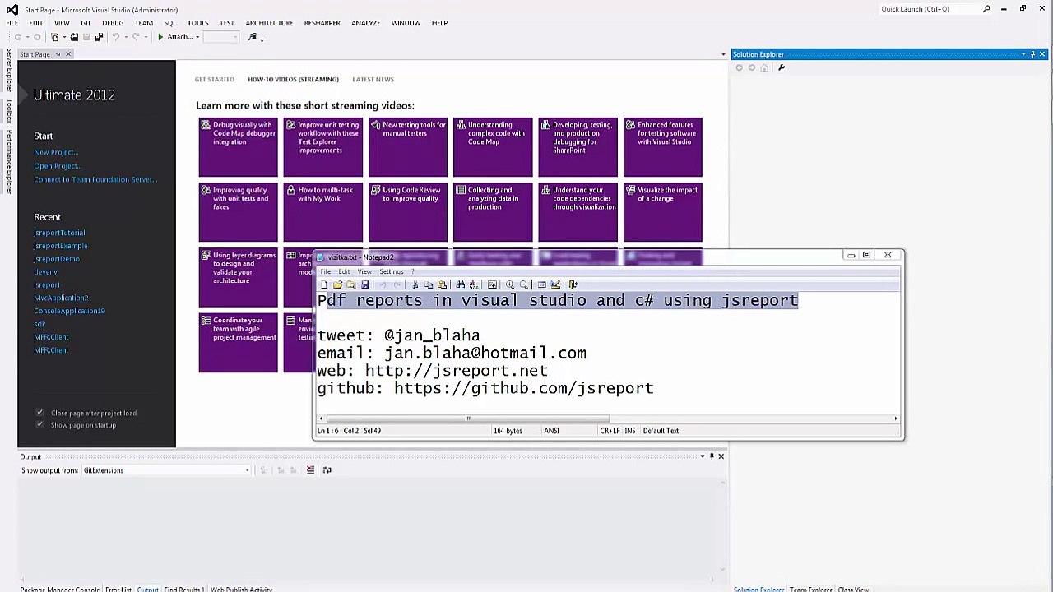The width and height of the screenshot is (1053, 592).
Task: Open the RESHARPER menu
Action: click(322, 23)
